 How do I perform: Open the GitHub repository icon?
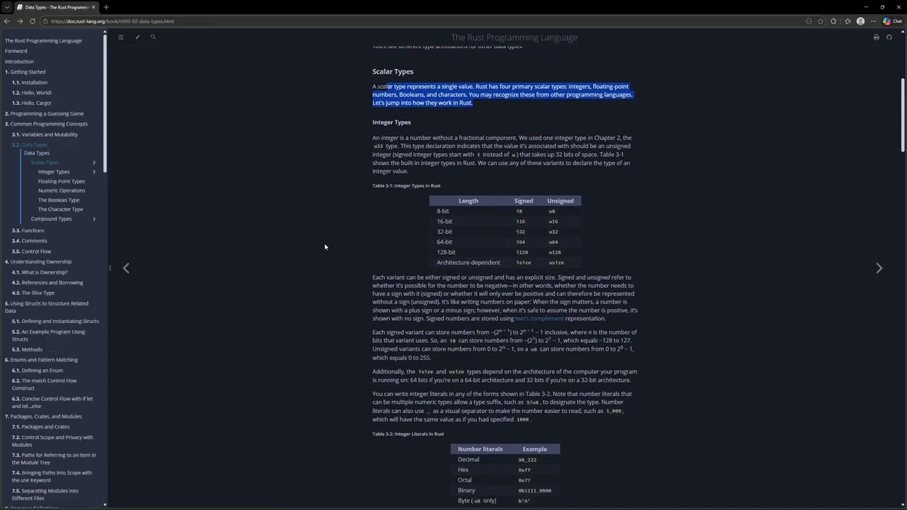tap(889, 38)
